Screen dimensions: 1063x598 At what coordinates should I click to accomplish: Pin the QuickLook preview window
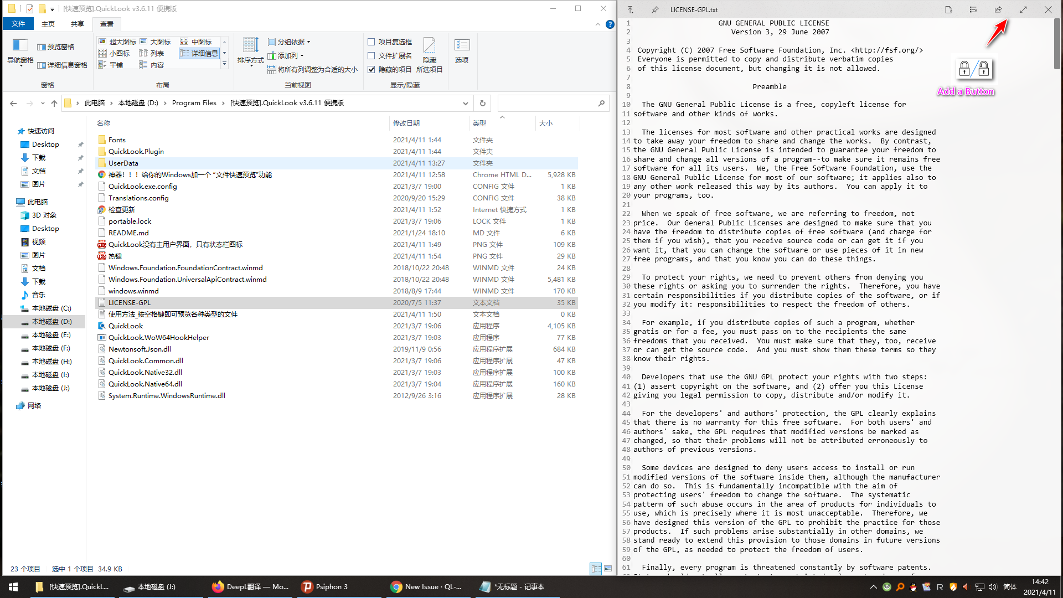tap(655, 9)
